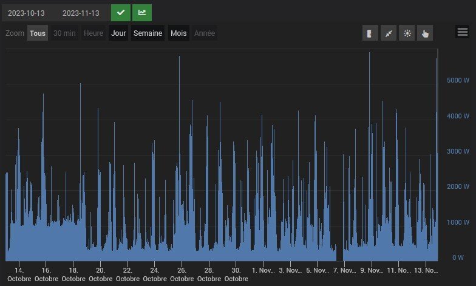This screenshot has height=286, width=476.
Task: Click the inward arrows compress icon
Action: click(389, 33)
